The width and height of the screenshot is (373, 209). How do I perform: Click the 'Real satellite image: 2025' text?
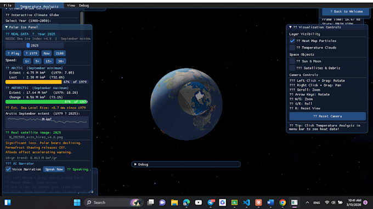click(33, 132)
